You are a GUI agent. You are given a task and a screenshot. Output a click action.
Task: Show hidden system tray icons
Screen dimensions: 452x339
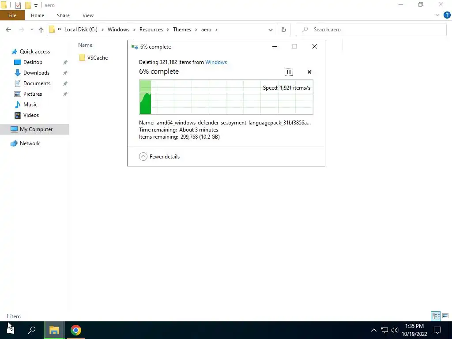click(x=373, y=330)
